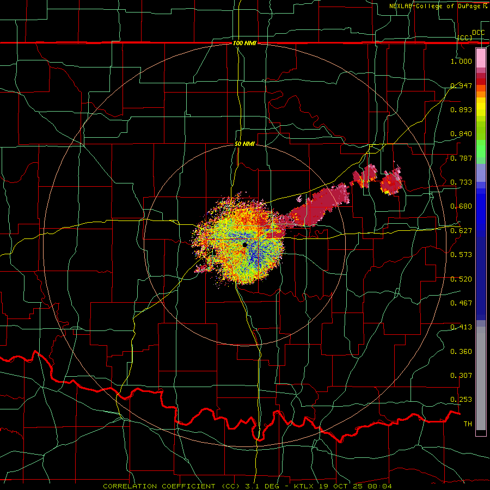Image resolution: width=490 pixels, height=490 pixels.
Task: Click the 00:04 timestamp in the caption
Action: [x=381, y=486]
